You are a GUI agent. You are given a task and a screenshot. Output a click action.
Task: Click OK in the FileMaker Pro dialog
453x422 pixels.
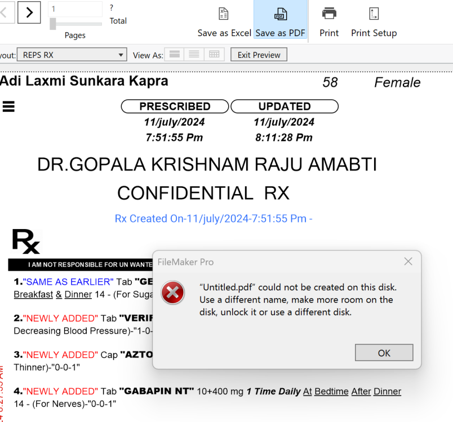point(384,353)
